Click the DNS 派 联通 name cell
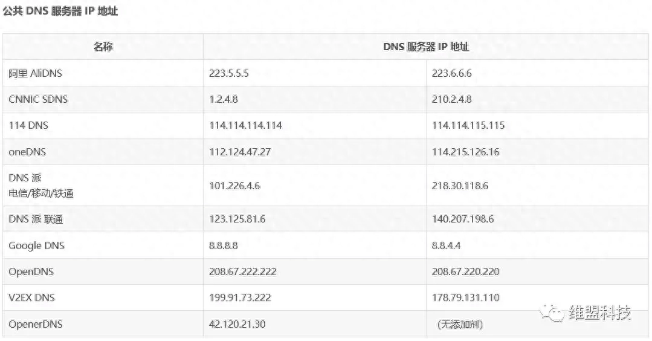 coord(36,219)
